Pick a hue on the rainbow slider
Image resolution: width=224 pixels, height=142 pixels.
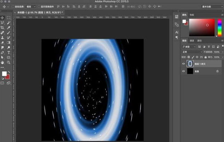pos(219,27)
